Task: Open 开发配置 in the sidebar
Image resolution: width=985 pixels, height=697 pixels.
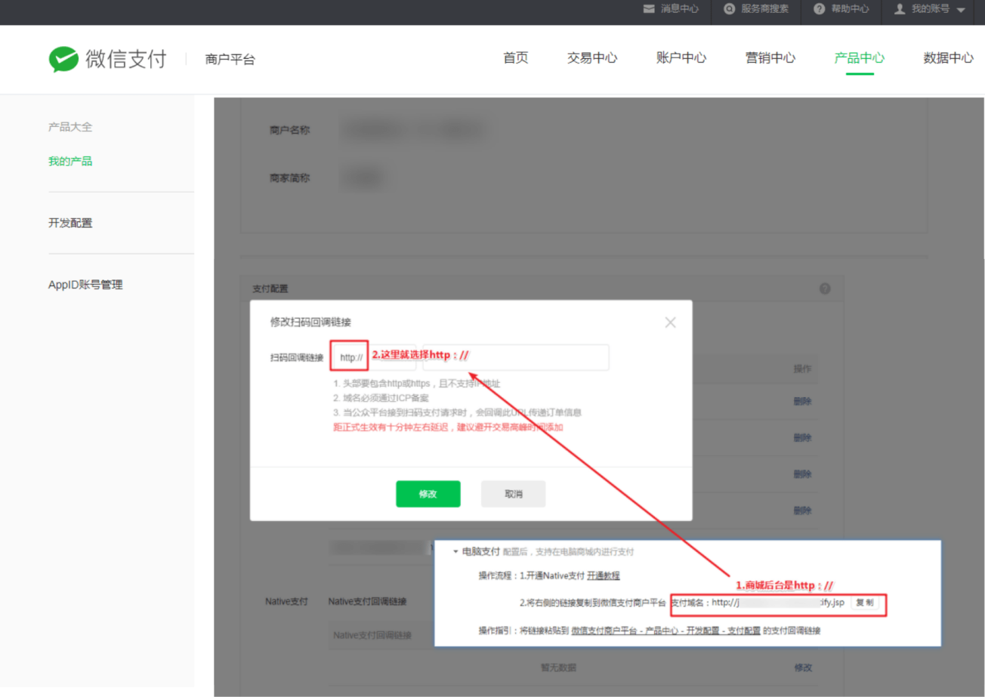Action: coord(70,223)
